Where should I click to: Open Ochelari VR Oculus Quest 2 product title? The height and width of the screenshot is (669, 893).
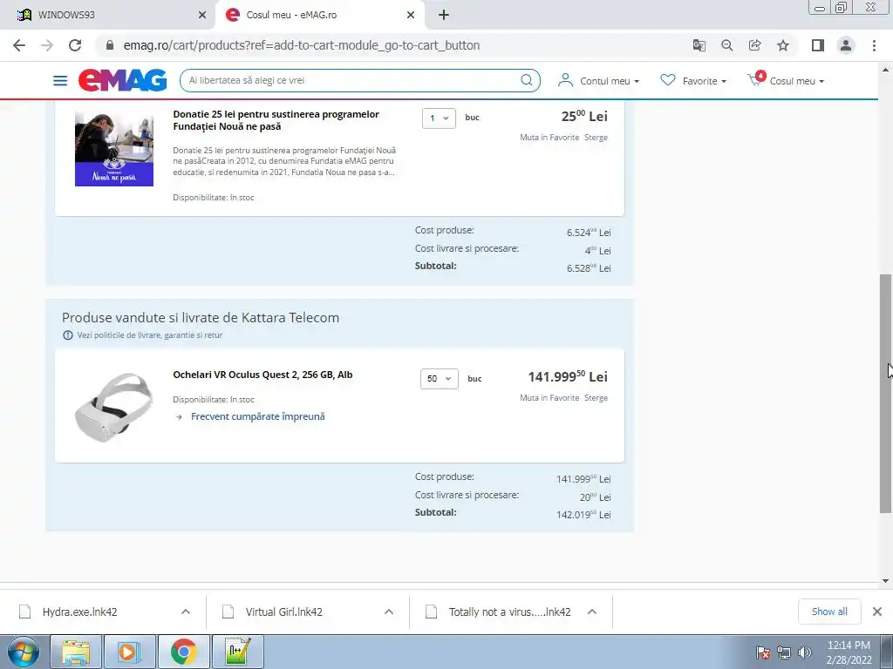[x=262, y=375]
